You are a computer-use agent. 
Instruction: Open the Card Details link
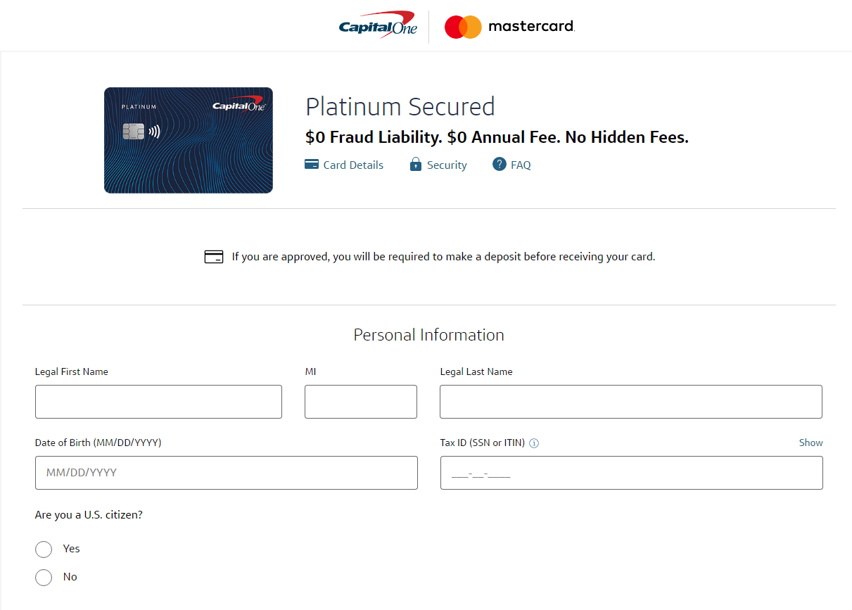(x=353, y=165)
